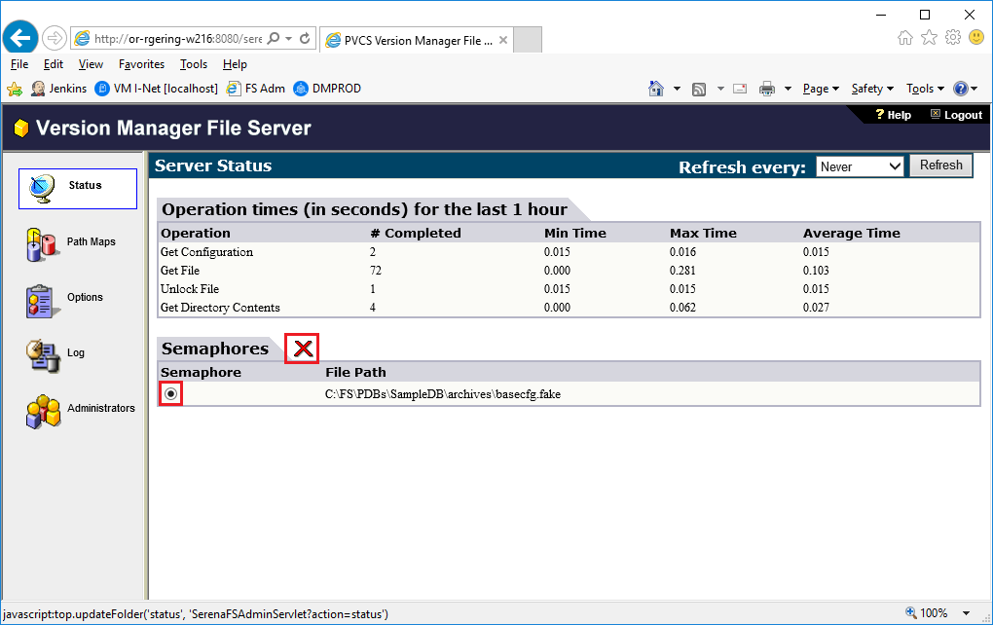Select the semaphore radio button for basecfg.fake
This screenshot has height=625, width=993.
[x=168, y=393]
